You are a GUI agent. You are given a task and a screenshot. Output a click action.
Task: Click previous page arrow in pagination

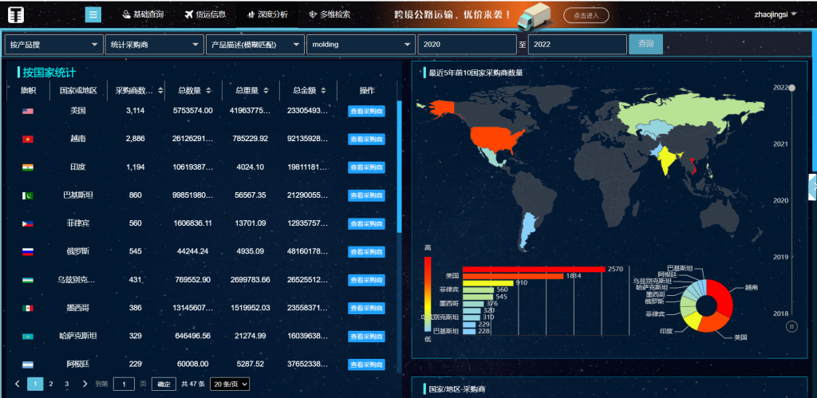click(x=18, y=384)
